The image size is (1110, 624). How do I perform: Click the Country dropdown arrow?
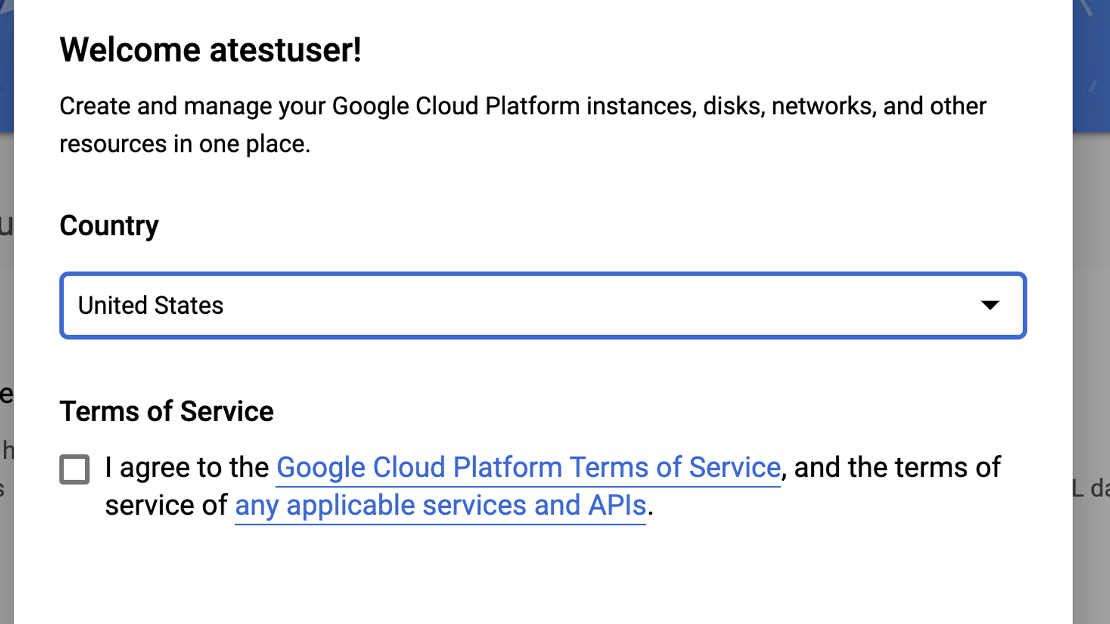point(990,305)
